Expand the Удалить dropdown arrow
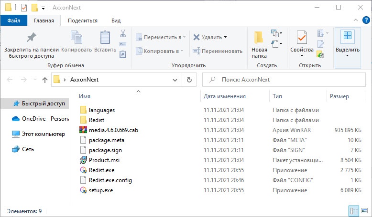 pyautogui.click(x=225, y=37)
